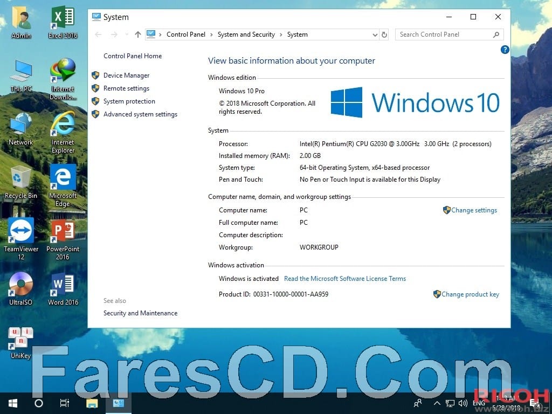Refresh the System control panel page
Screen dimensions: 552x414
point(384,34)
